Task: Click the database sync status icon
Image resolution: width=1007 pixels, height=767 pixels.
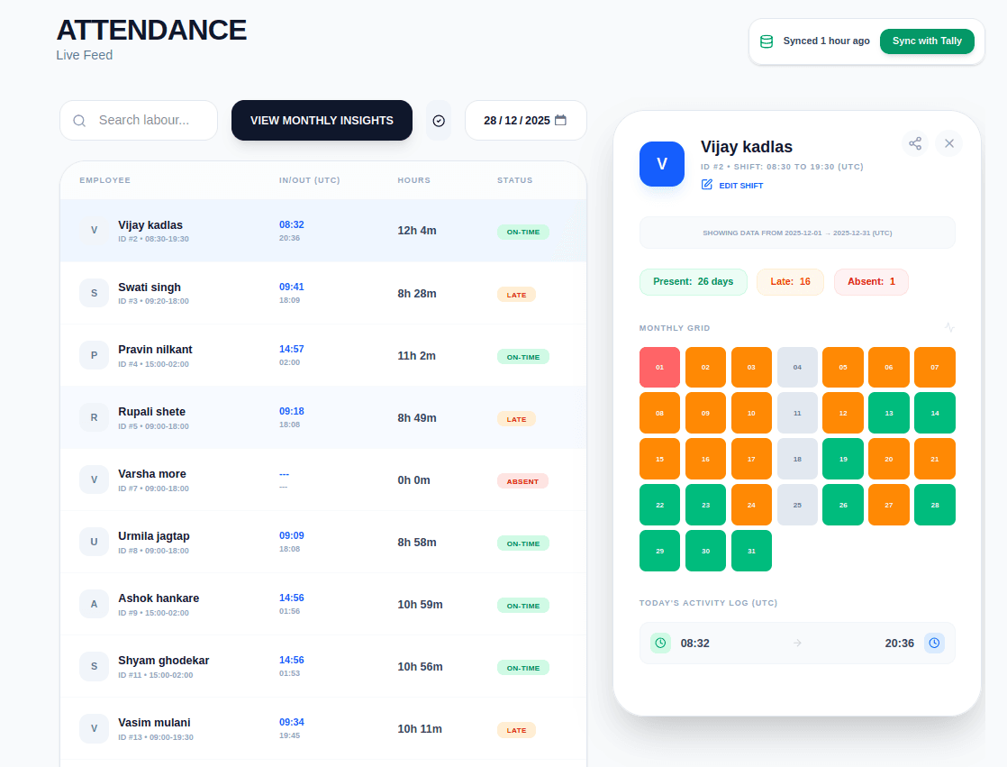Action: [767, 41]
